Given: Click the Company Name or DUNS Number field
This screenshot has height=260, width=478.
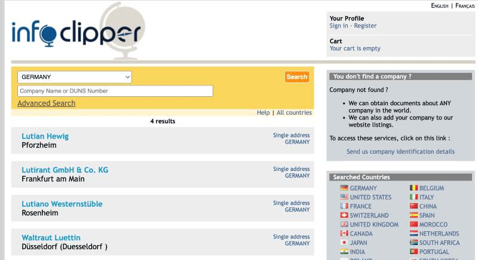Looking at the screenshot, I should (x=115, y=91).
